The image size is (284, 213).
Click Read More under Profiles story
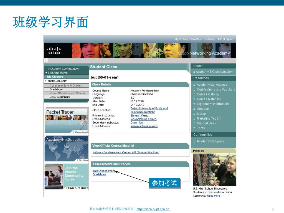pos(214,196)
